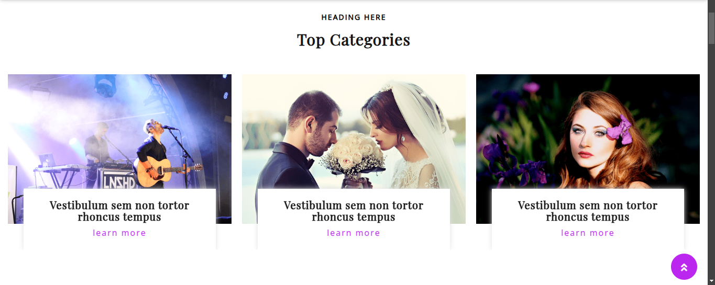
Task: Select the red-haired woman portrait image
Action: (x=588, y=131)
